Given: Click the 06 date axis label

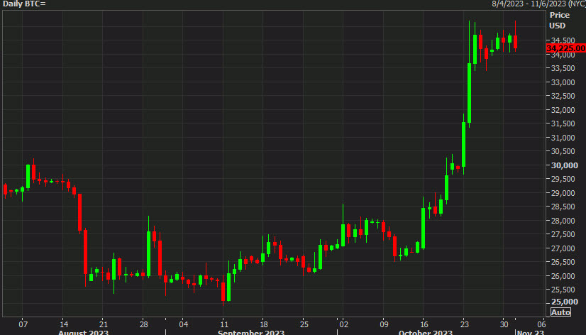Looking at the screenshot, I should point(541,324).
